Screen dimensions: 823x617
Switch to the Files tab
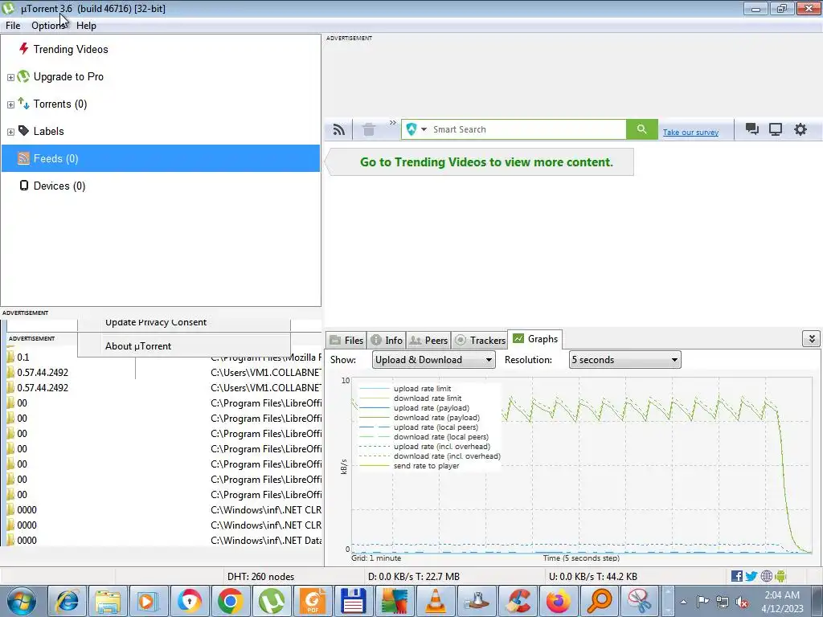[x=346, y=340]
